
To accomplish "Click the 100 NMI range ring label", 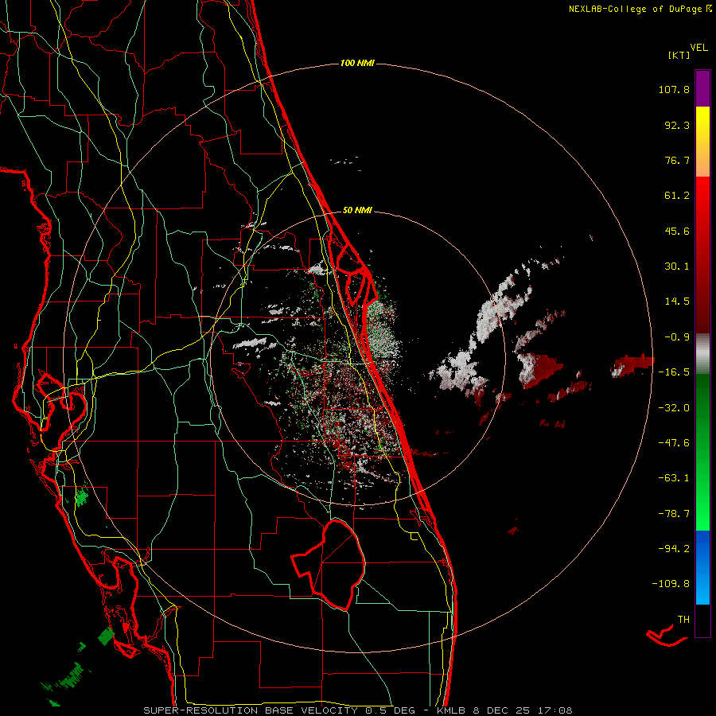I will click(357, 63).
